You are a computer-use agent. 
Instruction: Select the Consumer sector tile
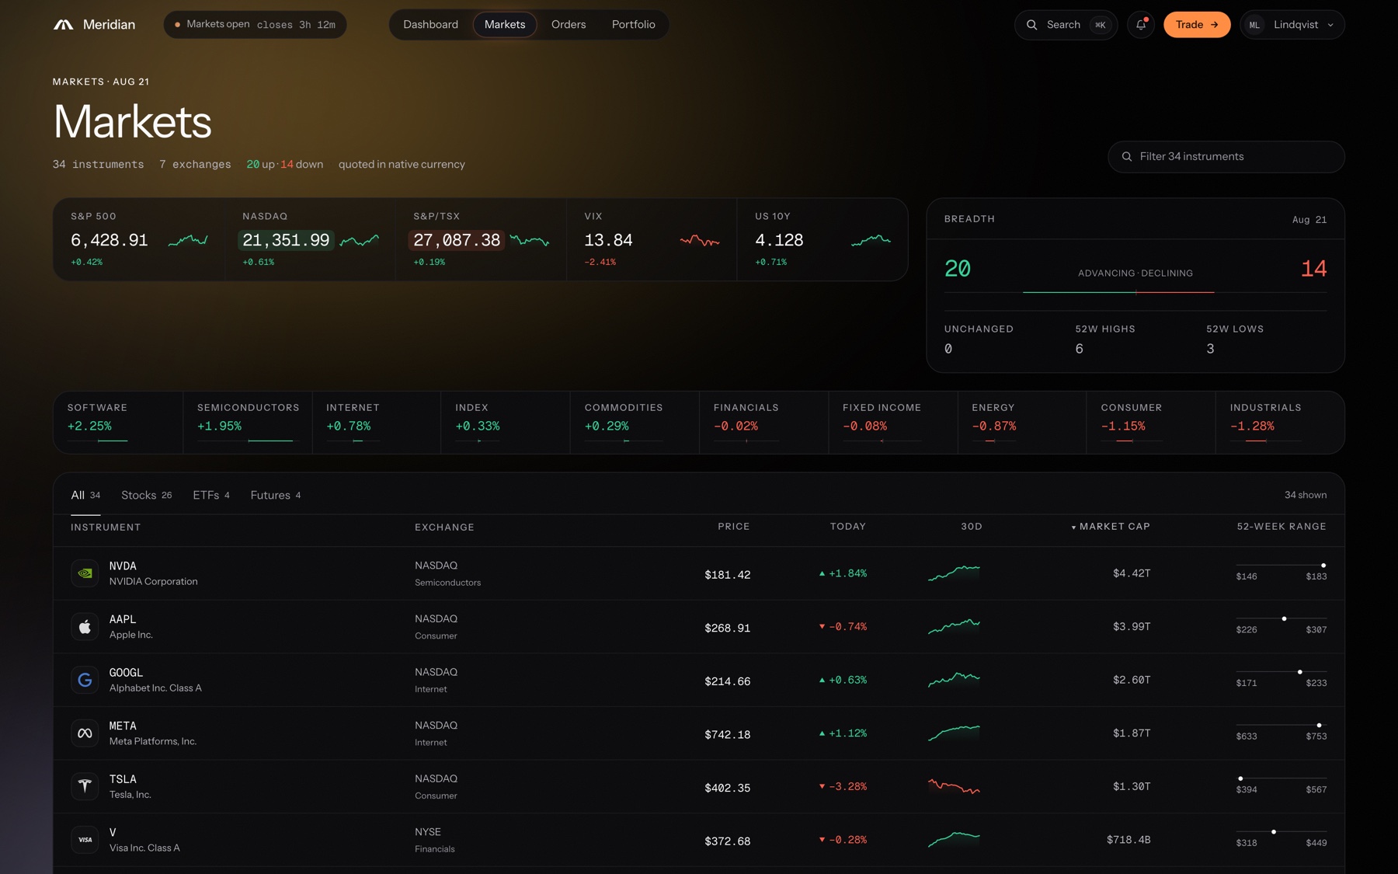point(1151,423)
